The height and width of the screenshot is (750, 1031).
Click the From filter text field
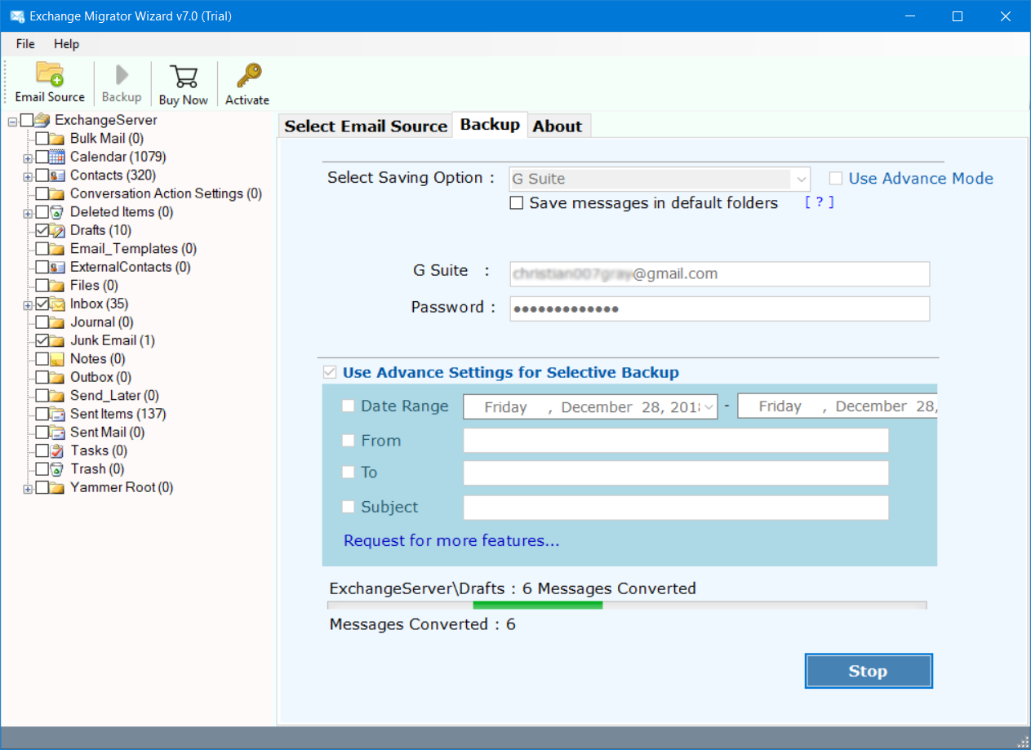pos(676,441)
